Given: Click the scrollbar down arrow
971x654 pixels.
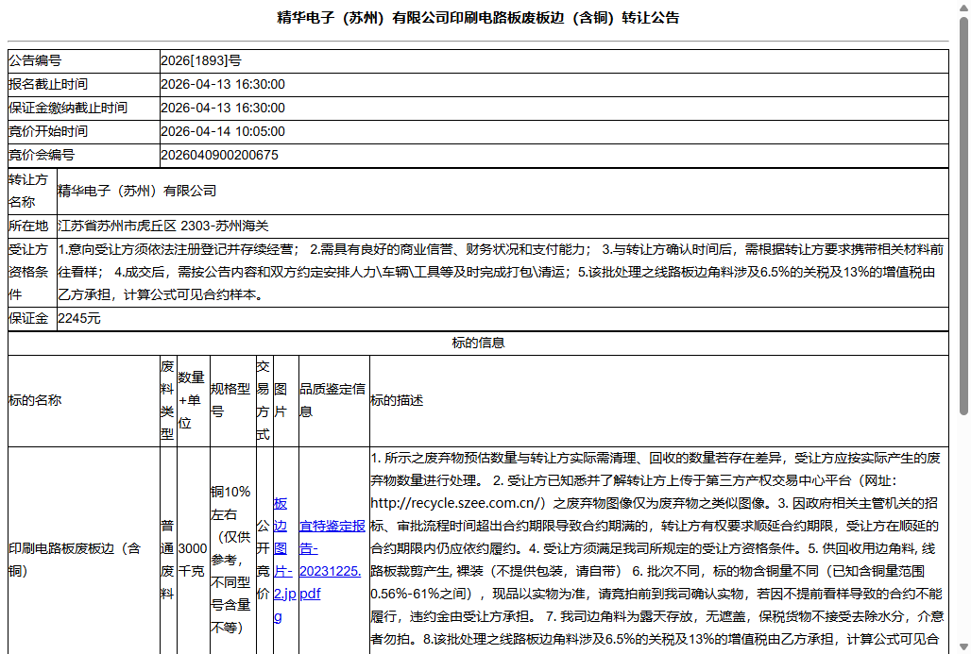Looking at the screenshot, I should (963, 647).
